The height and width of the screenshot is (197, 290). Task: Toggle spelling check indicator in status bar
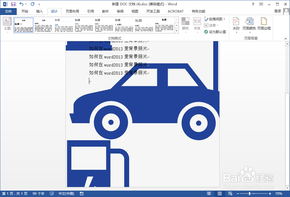tap(52, 193)
